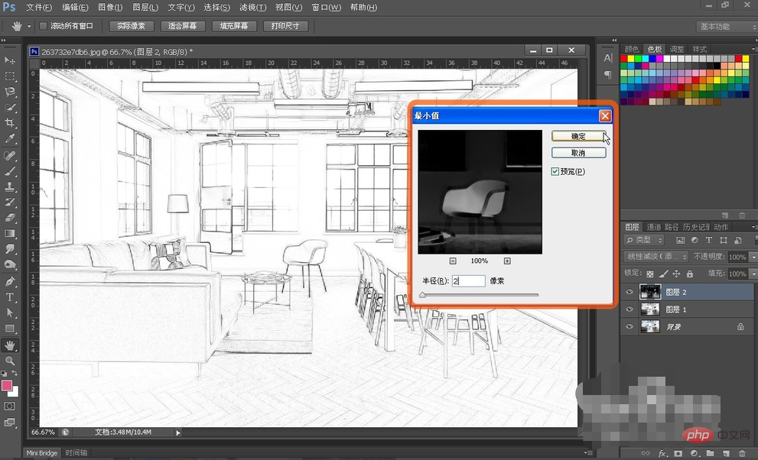Open the layer blend mode dropdown
The image size is (758, 460).
656,256
